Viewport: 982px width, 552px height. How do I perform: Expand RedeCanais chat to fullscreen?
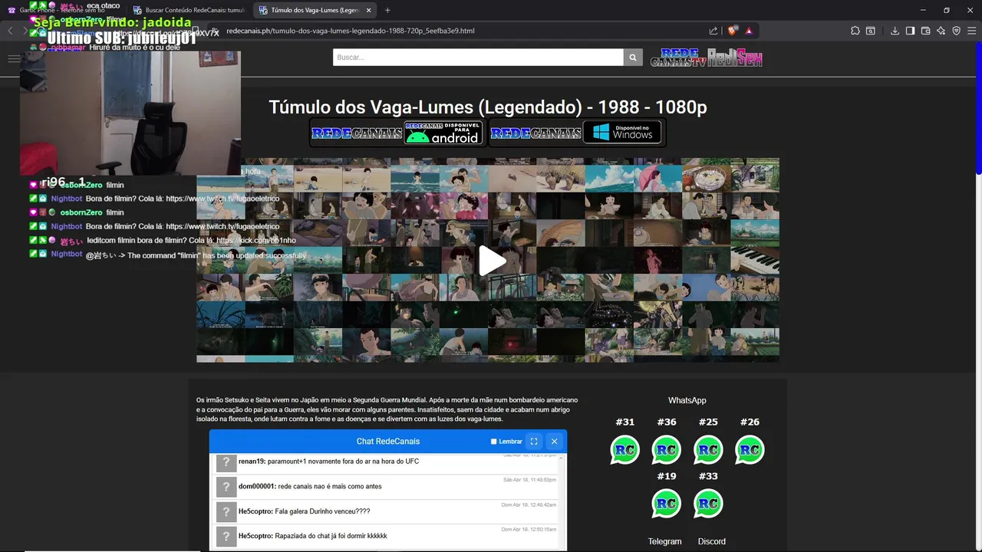pos(534,442)
